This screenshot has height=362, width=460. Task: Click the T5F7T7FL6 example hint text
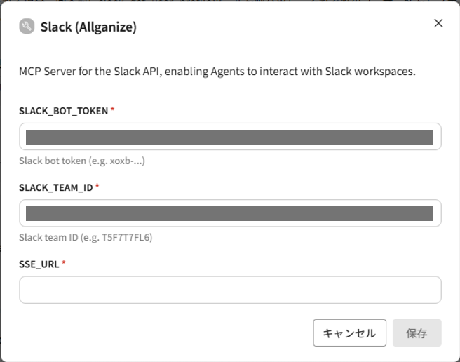click(x=86, y=237)
